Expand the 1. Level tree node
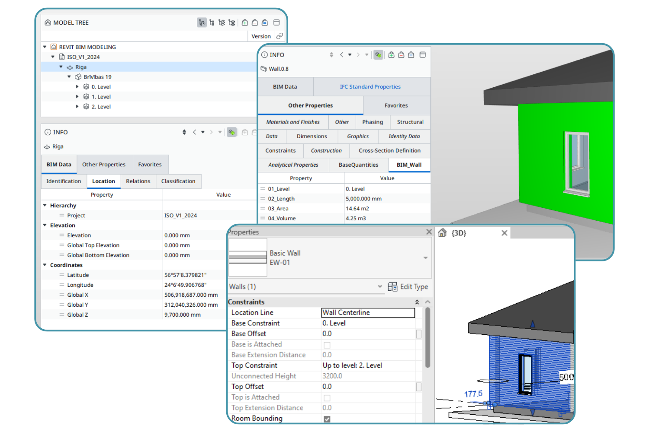Viewport: 649px width, 432px height. coord(77,96)
